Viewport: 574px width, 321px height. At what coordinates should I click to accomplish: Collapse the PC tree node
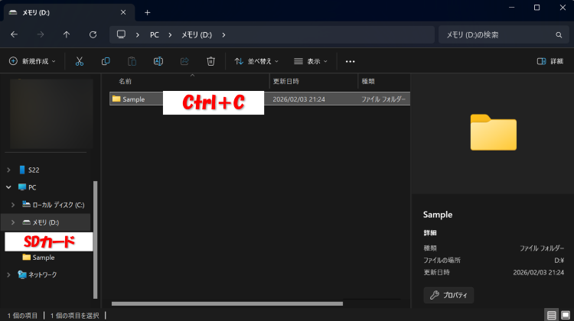(x=8, y=187)
